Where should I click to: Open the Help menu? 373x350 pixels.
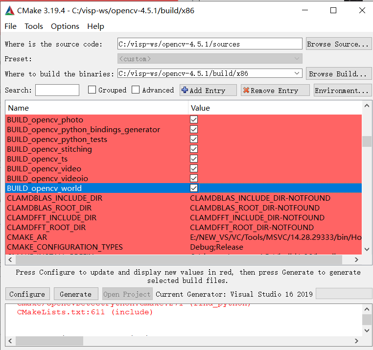pyautogui.click(x=95, y=26)
